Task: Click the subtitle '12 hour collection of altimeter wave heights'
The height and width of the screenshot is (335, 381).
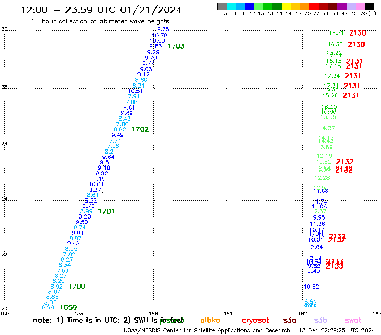Action: [x=100, y=21]
